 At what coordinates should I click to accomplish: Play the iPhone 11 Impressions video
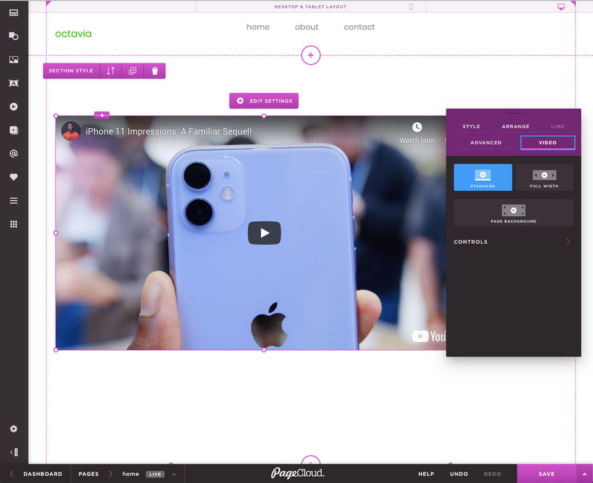tap(264, 233)
